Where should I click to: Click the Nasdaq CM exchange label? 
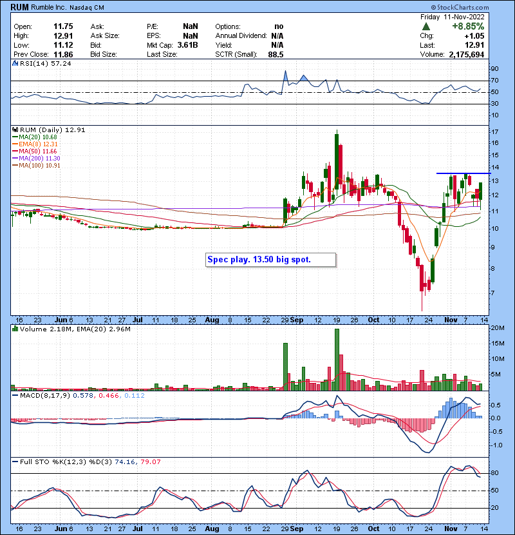(87, 8)
